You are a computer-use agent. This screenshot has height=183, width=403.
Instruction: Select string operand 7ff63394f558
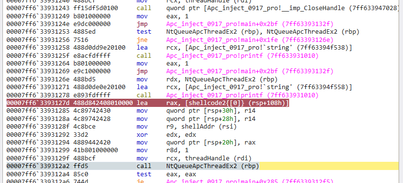[x=259, y=87]
